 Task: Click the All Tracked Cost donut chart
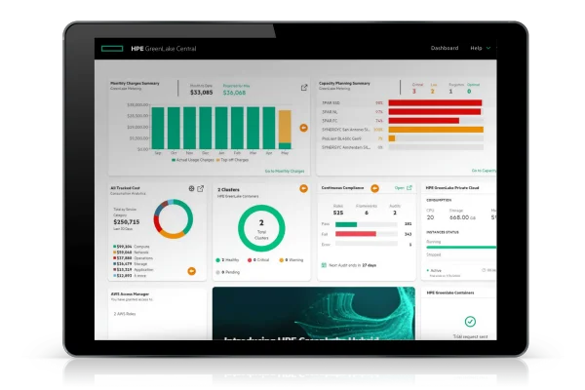tap(174, 219)
